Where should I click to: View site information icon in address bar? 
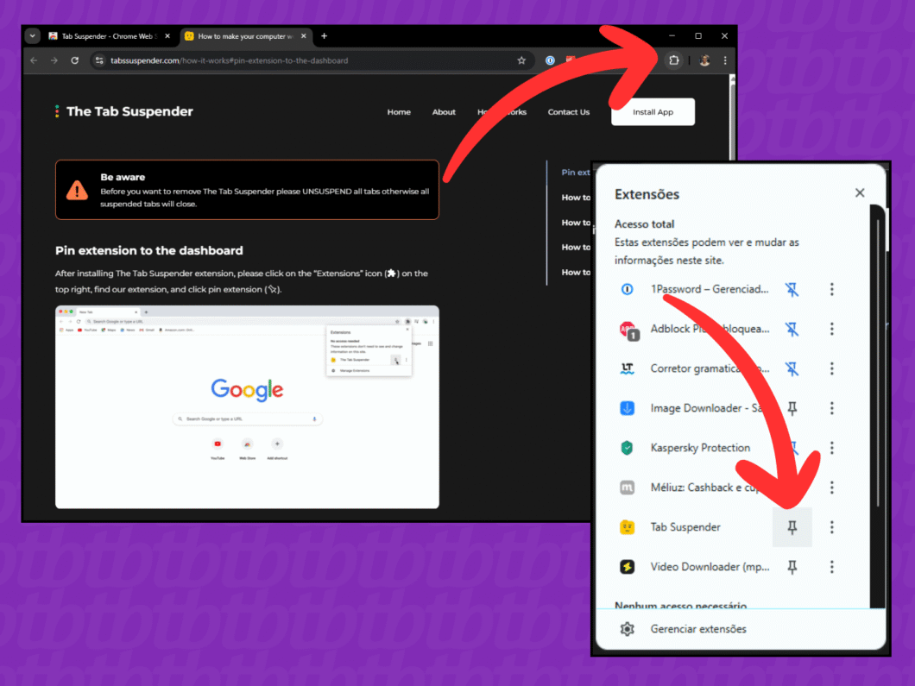tap(99, 60)
